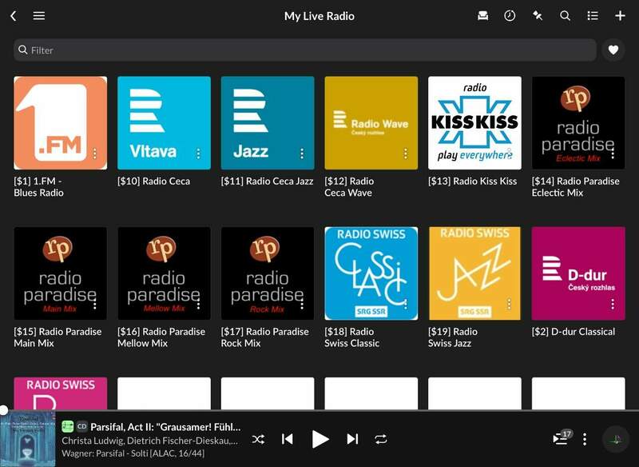
Task: Add new station with plus icon
Action: click(x=620, y=16)
